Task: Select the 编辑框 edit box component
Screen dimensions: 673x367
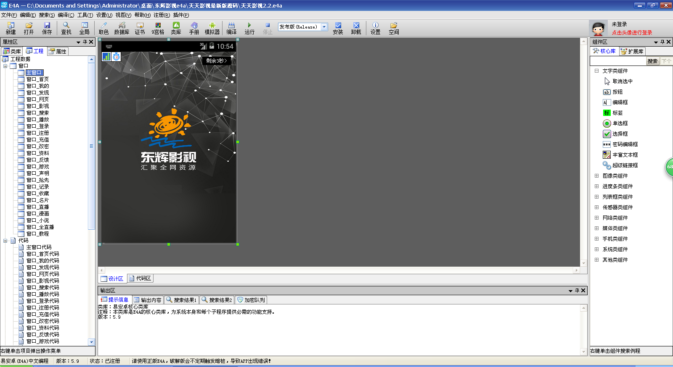Action: 615,102
